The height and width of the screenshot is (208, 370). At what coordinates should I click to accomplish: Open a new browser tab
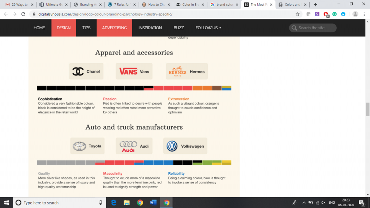(315, 4)
